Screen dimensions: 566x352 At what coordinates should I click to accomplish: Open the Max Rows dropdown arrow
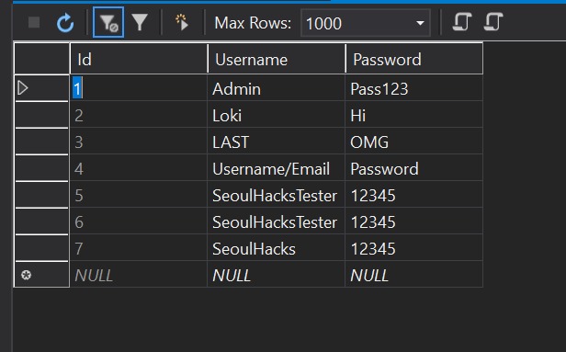[x=420, y=24]
